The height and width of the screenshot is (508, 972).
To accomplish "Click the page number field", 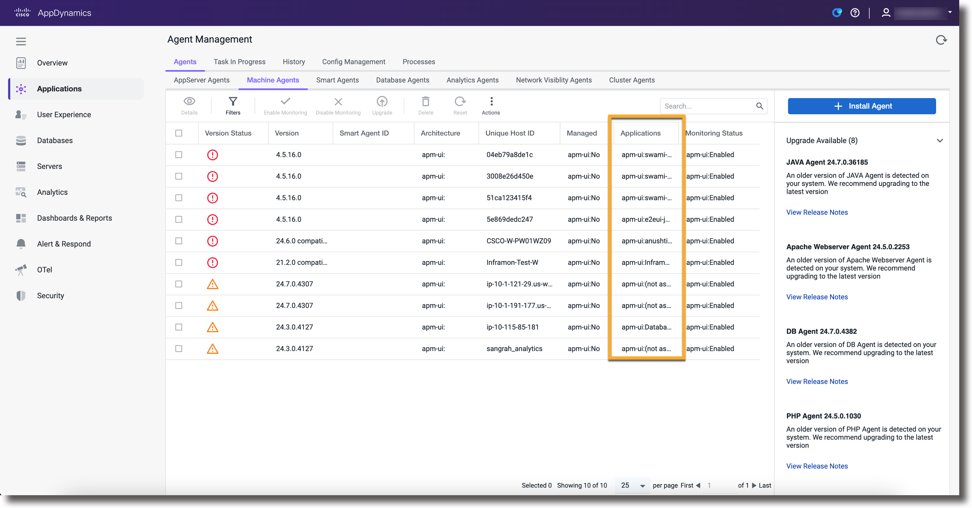I will pyautogui.click(x=719, y=485).
